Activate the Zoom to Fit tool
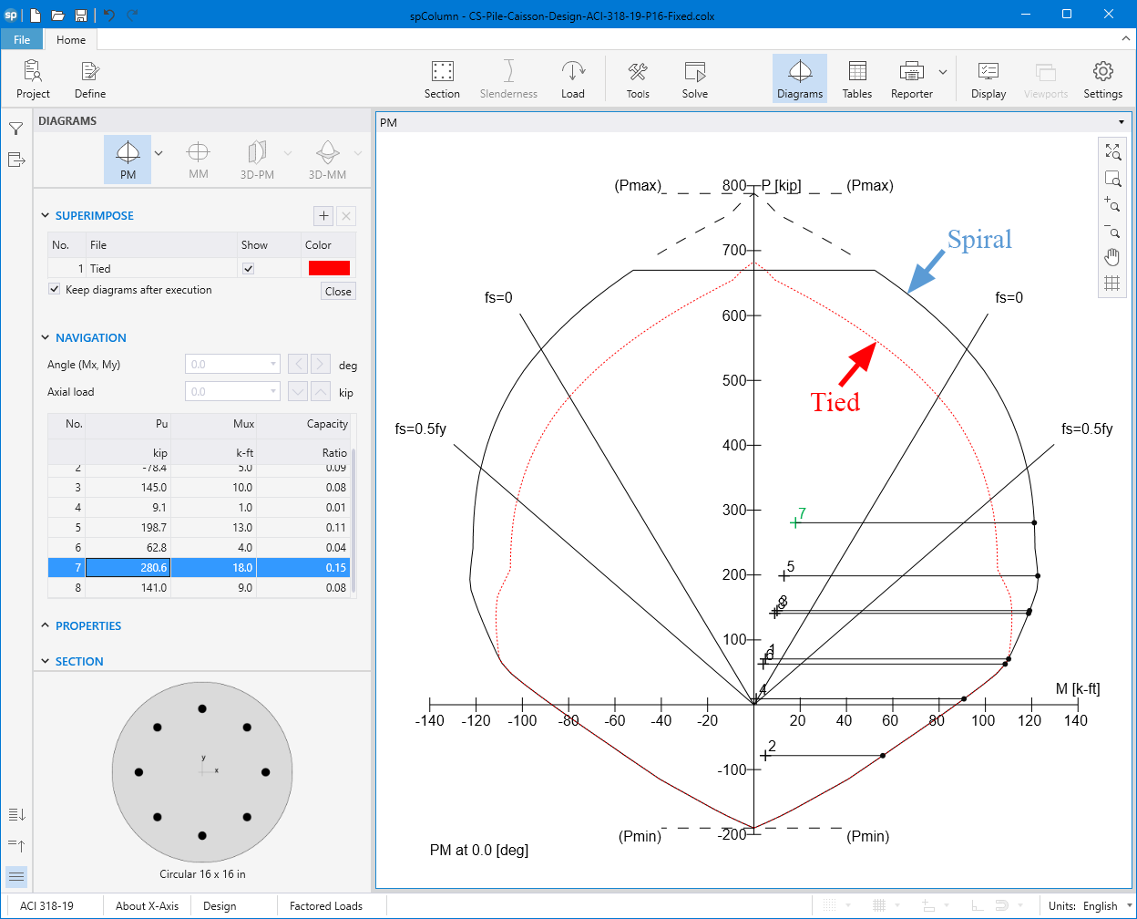1137x919 pixels. click(1112, 151)
